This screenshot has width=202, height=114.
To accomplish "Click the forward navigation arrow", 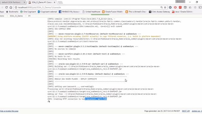I will tap(2, 7).
